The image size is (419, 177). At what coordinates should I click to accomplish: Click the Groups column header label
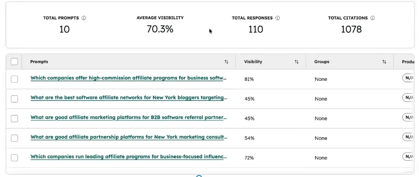click(322, 62)
